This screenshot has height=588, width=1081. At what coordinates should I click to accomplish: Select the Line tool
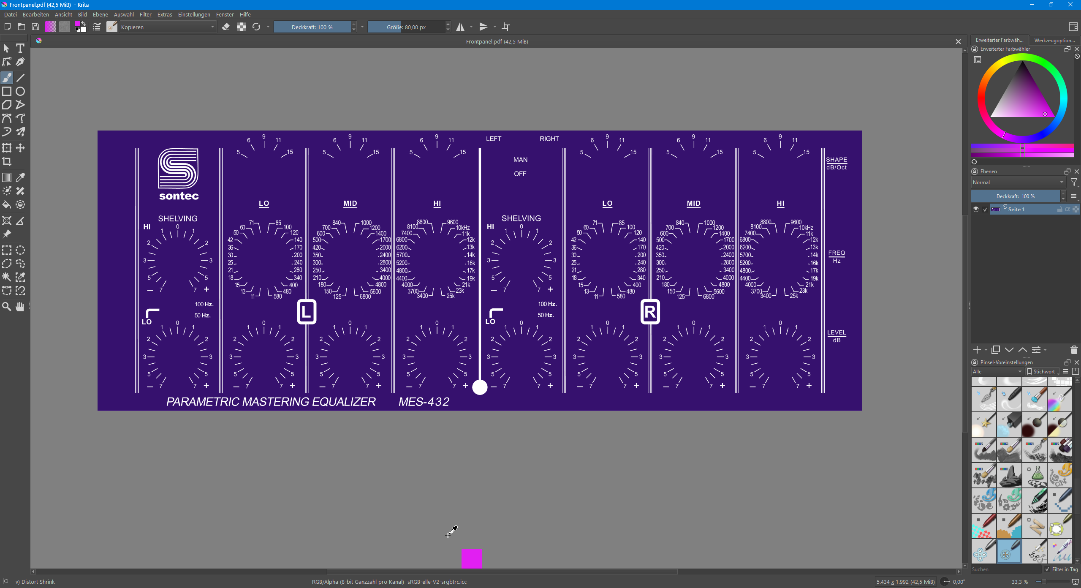point(20,78)
